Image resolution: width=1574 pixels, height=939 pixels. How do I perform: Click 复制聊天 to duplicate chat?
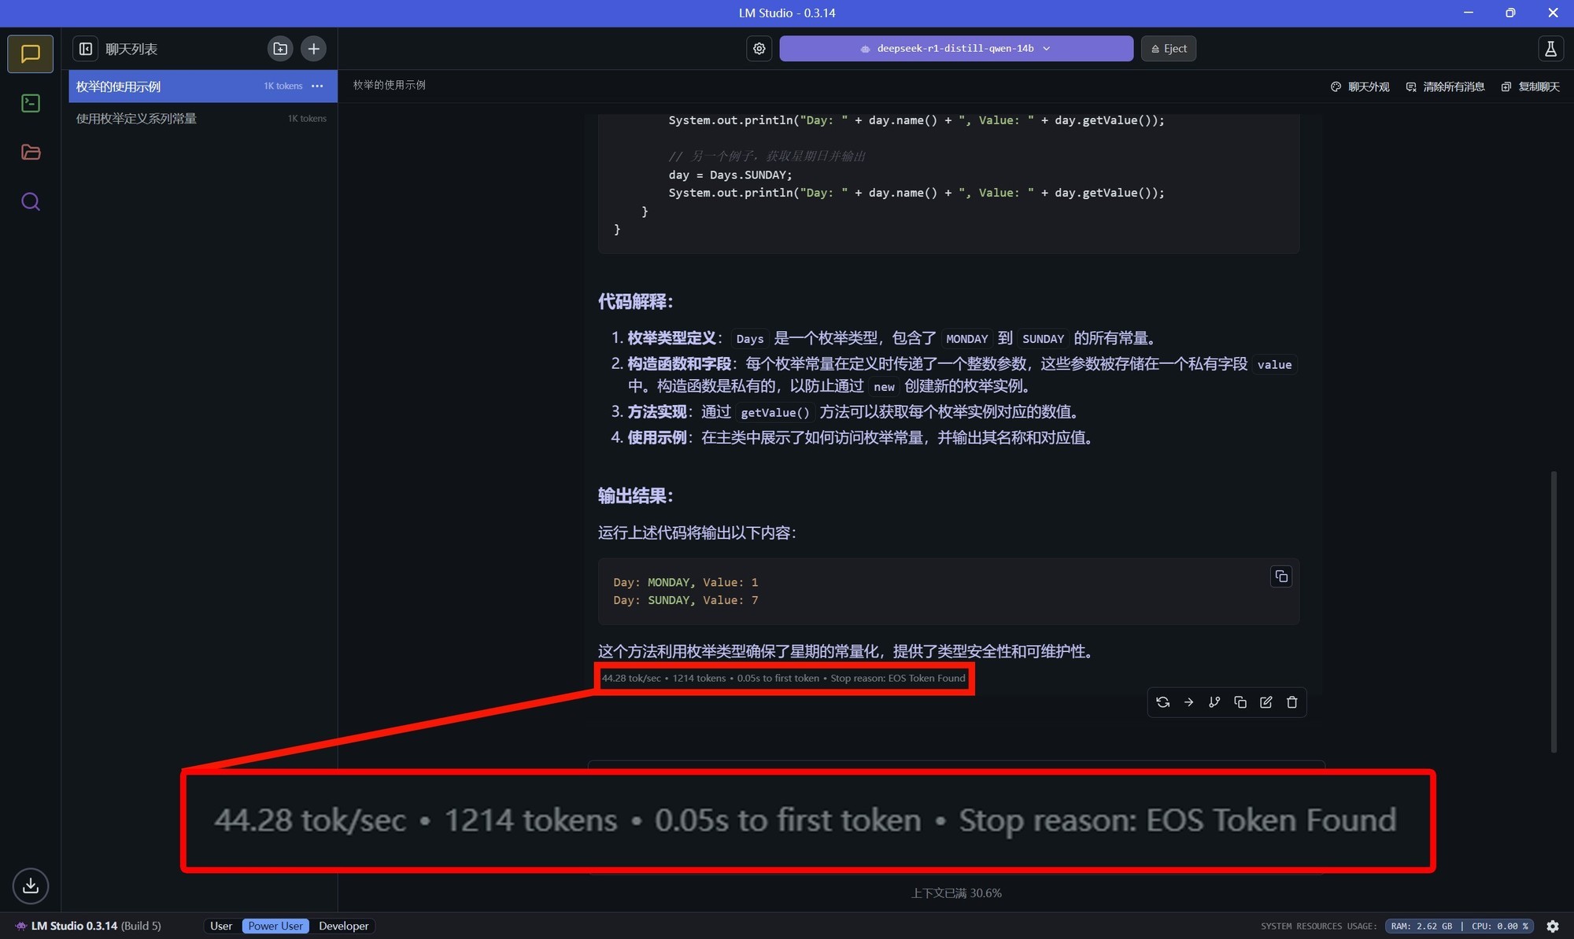[1531, 87]
